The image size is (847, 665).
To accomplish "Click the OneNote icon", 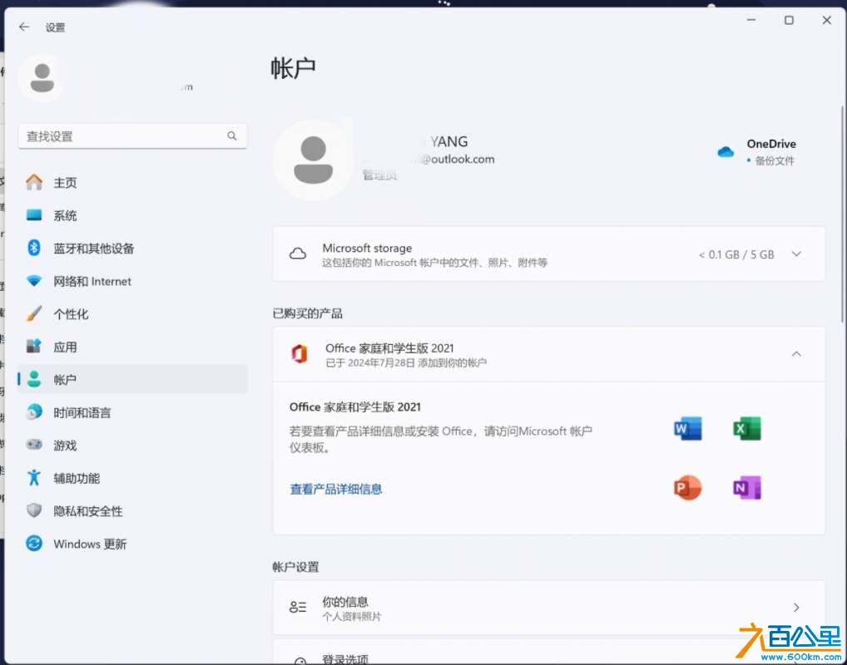I will [x=747, y=488].
